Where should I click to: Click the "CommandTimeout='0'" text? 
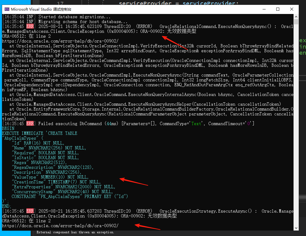[x=230, y=124]
